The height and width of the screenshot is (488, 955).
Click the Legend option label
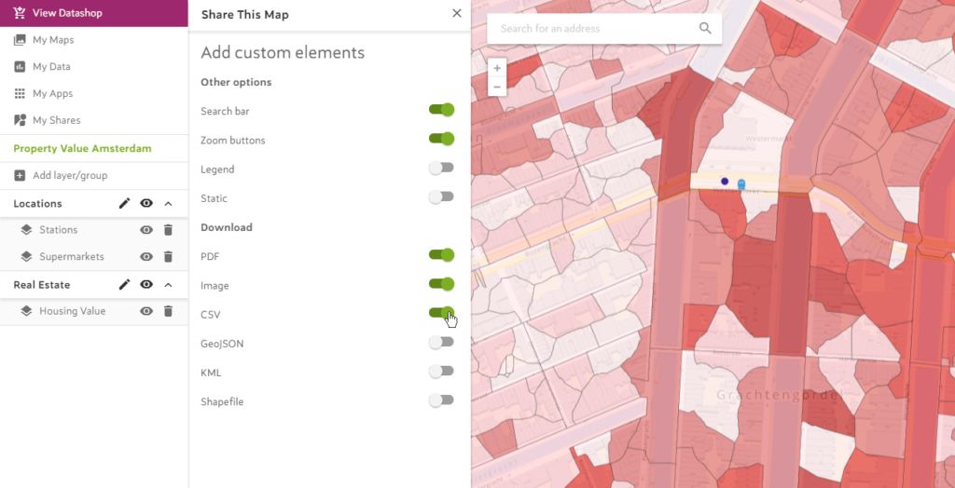217,169
